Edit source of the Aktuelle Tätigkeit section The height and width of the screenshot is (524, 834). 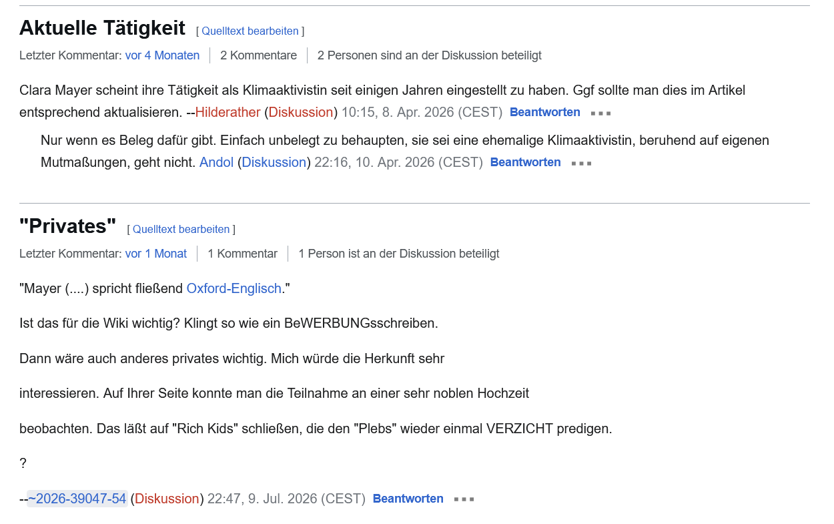point(250,31)
